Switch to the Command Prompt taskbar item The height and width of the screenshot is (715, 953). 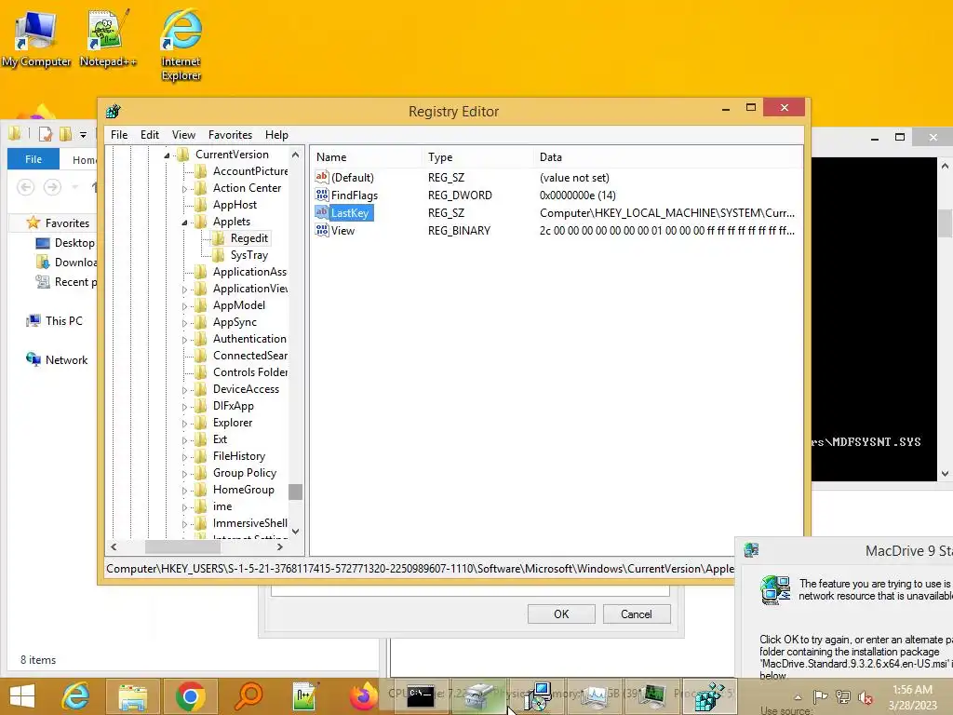click(x=420, y=696)
